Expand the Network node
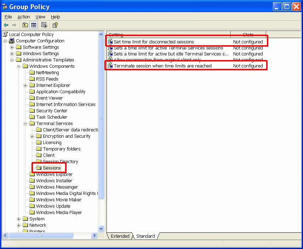The image size is (303, 249). tap(18, 225)
